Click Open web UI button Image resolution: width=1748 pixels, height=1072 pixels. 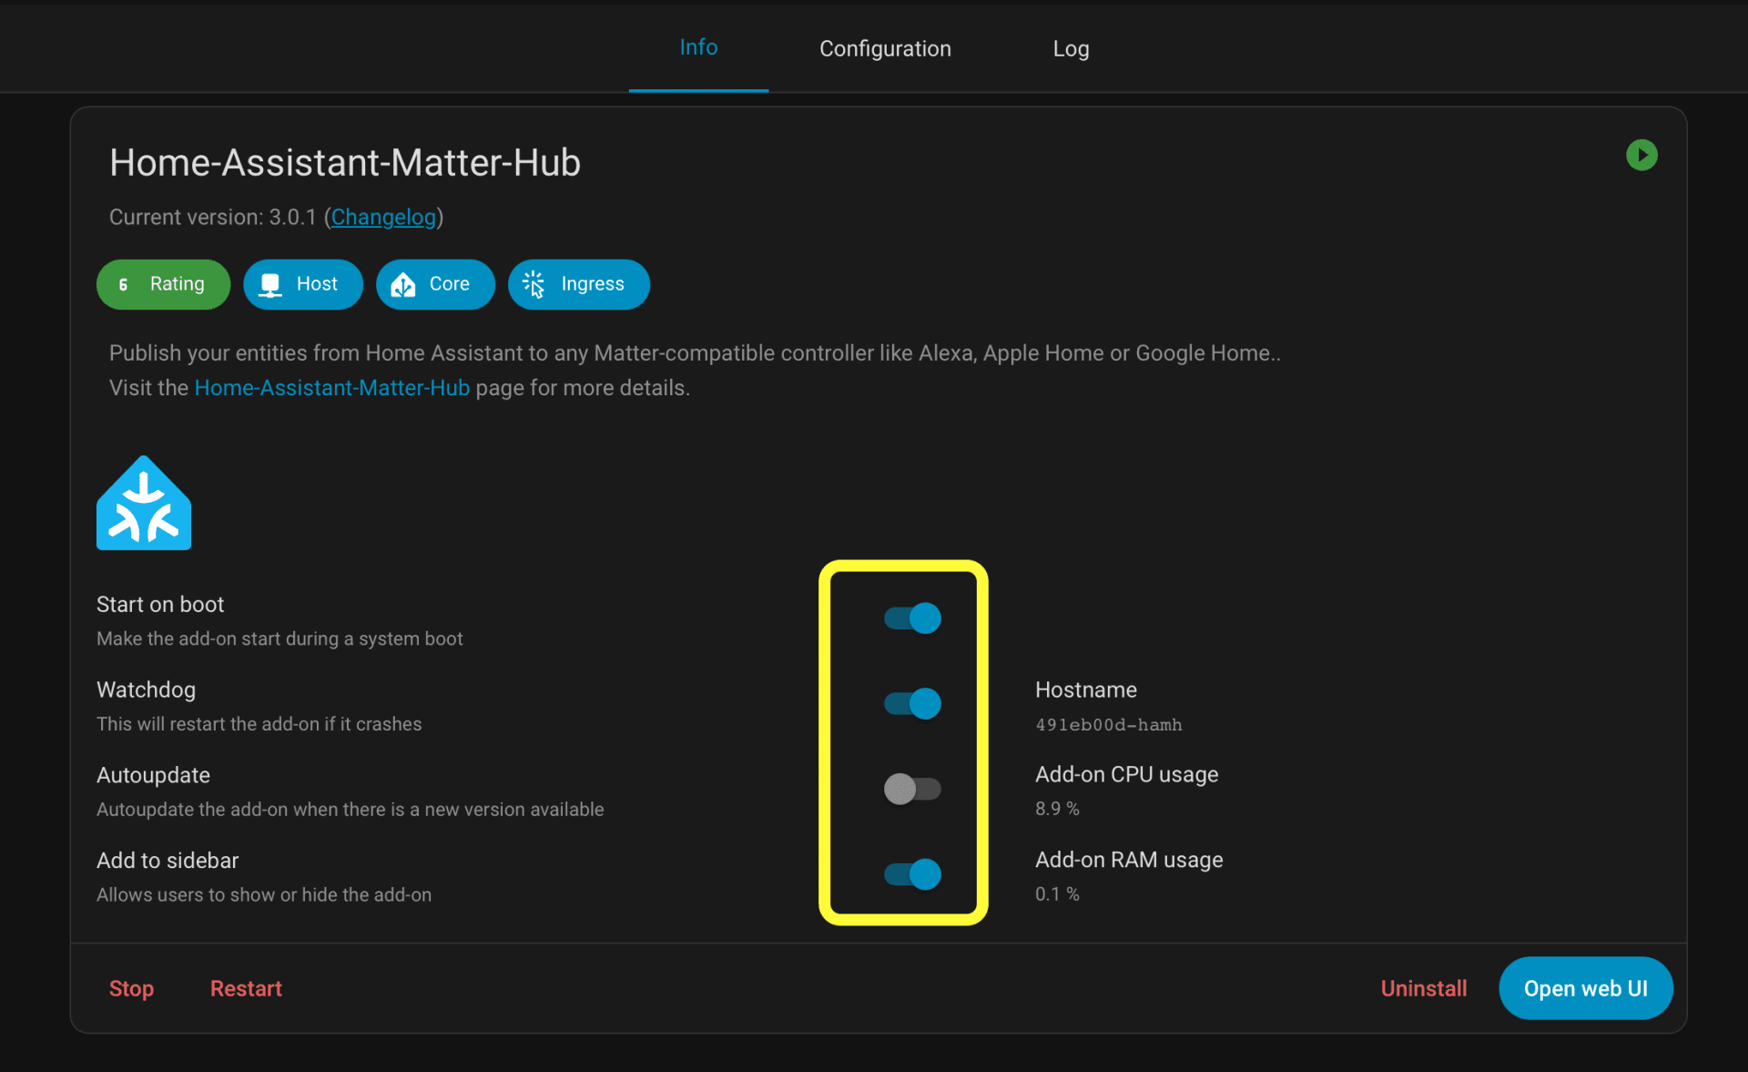[x=1585, y=988]
